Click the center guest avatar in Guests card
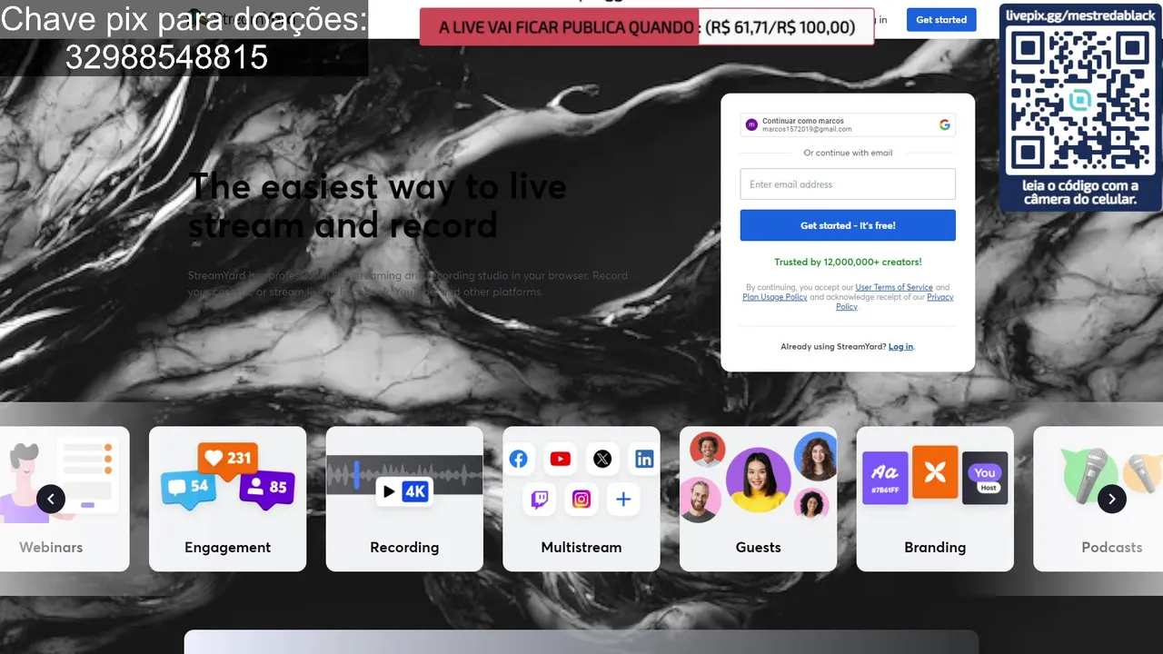The image size is (1163, 654). point(758,480)
